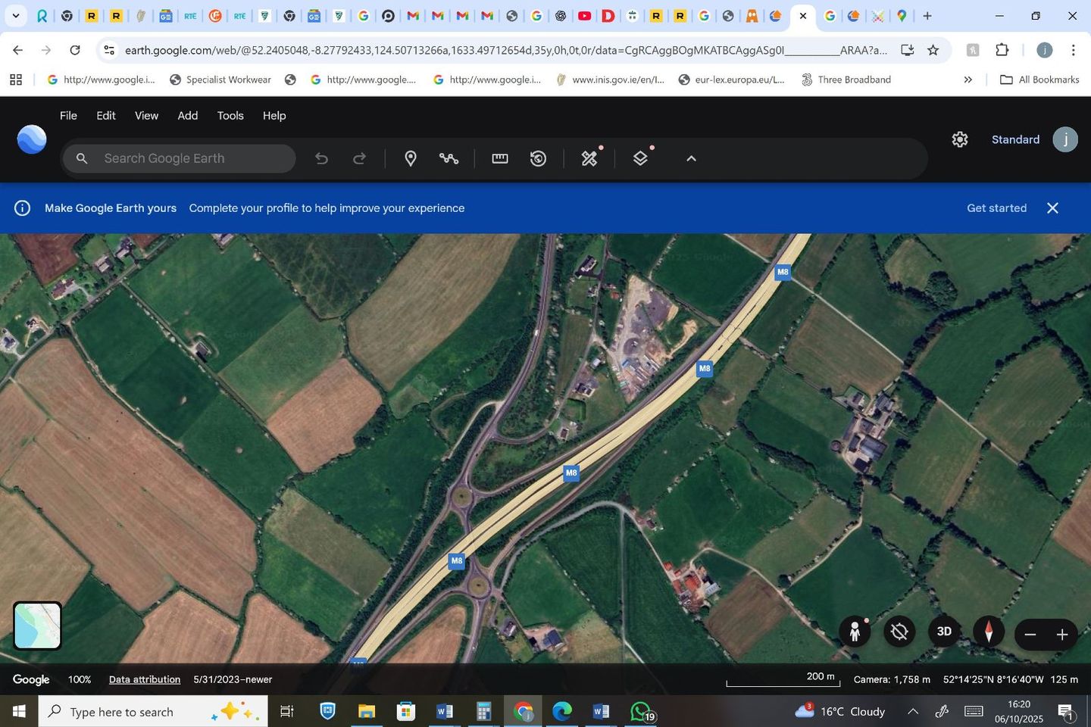This screenshot has width=1091, height=727.
Task: Open the map Layers panel icon
Action: pyautogui.click(x=640, y=158)
